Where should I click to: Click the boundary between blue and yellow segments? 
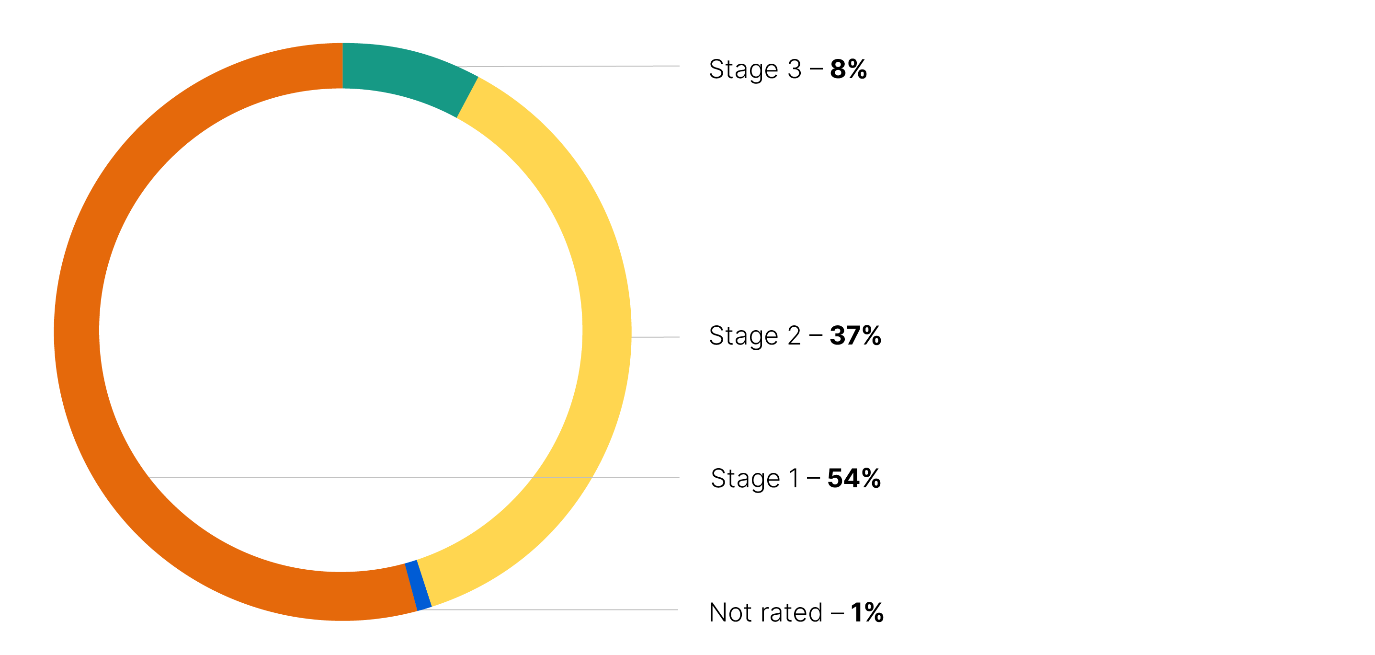coord(424,584)
